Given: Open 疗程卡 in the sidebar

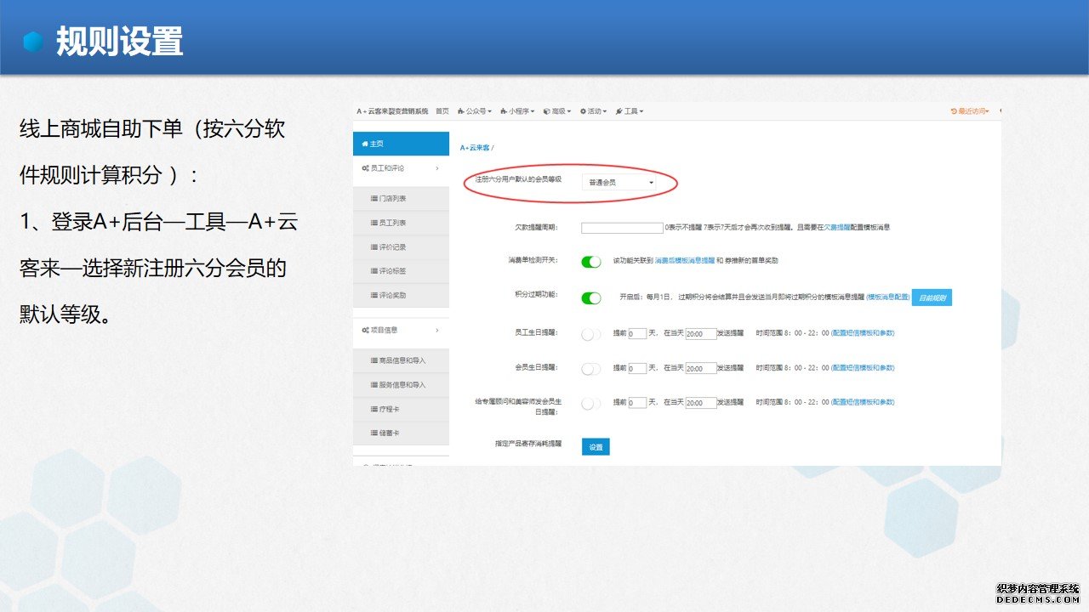Looking at the screenshot, I should pyautogui.click(x=401, y=409).
